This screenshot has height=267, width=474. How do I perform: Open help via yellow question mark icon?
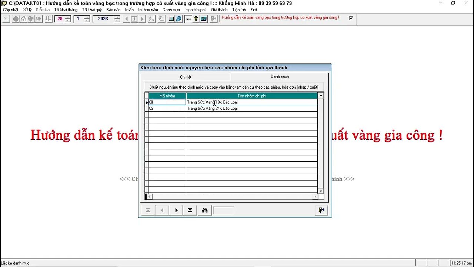coord(196,19)
